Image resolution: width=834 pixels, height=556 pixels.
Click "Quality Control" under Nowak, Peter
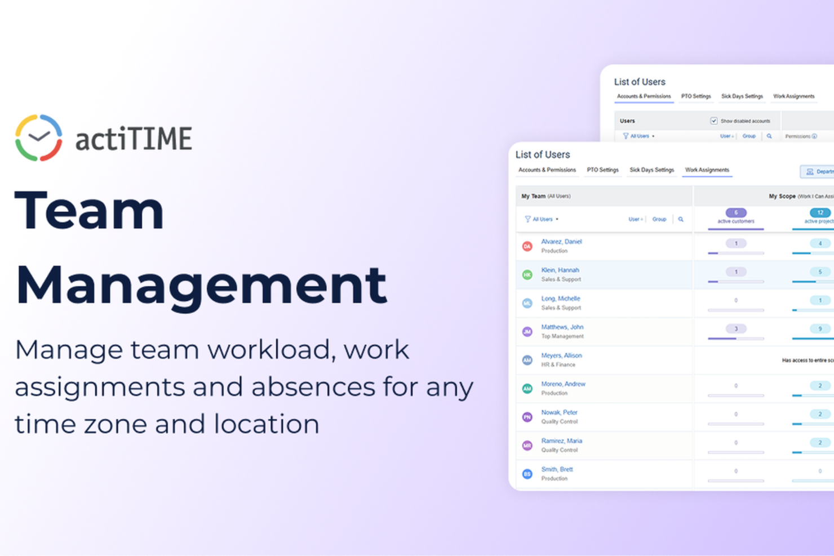click(560, 422)
